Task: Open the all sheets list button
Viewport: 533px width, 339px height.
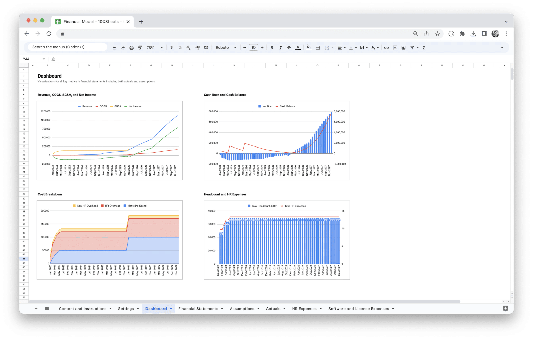Action: tap(47, 309)
